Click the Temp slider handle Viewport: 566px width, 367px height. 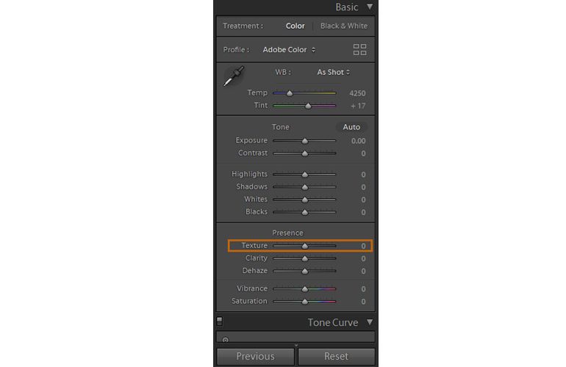click(x=290, y=93)
